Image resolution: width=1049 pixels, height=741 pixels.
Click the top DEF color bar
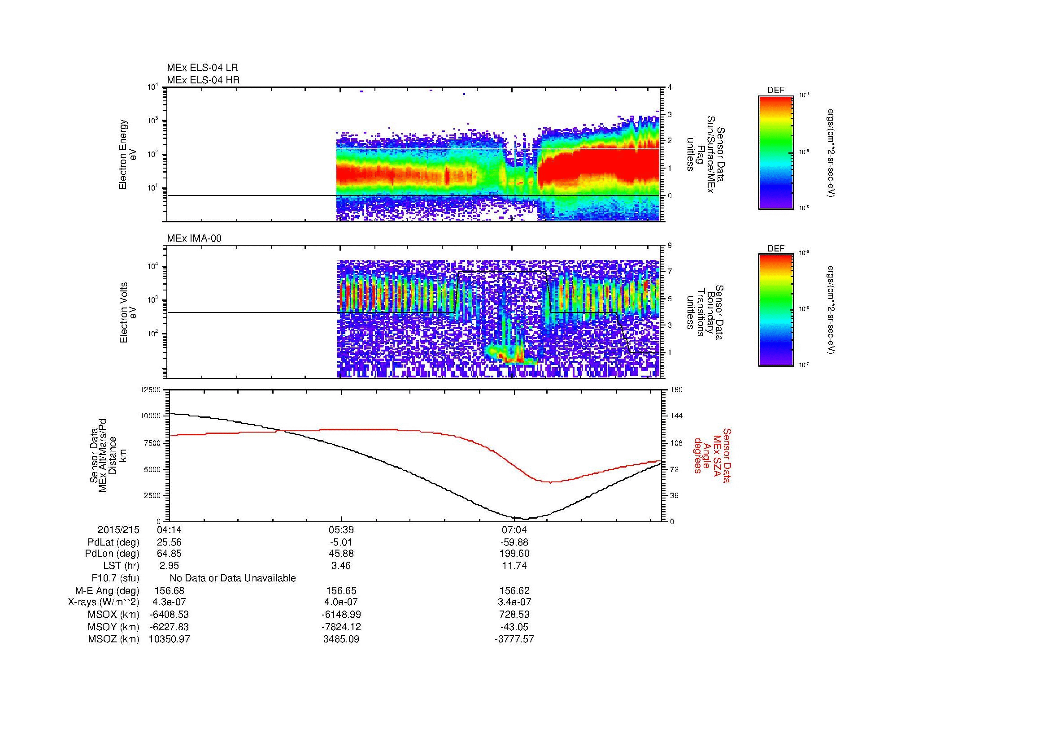[776, 152]
